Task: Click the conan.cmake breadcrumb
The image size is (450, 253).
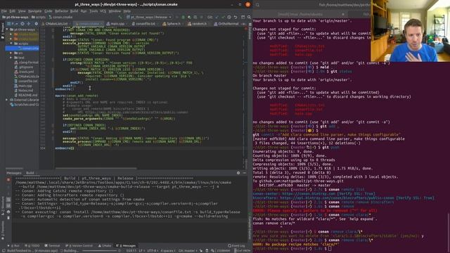Action: [60, 17]
